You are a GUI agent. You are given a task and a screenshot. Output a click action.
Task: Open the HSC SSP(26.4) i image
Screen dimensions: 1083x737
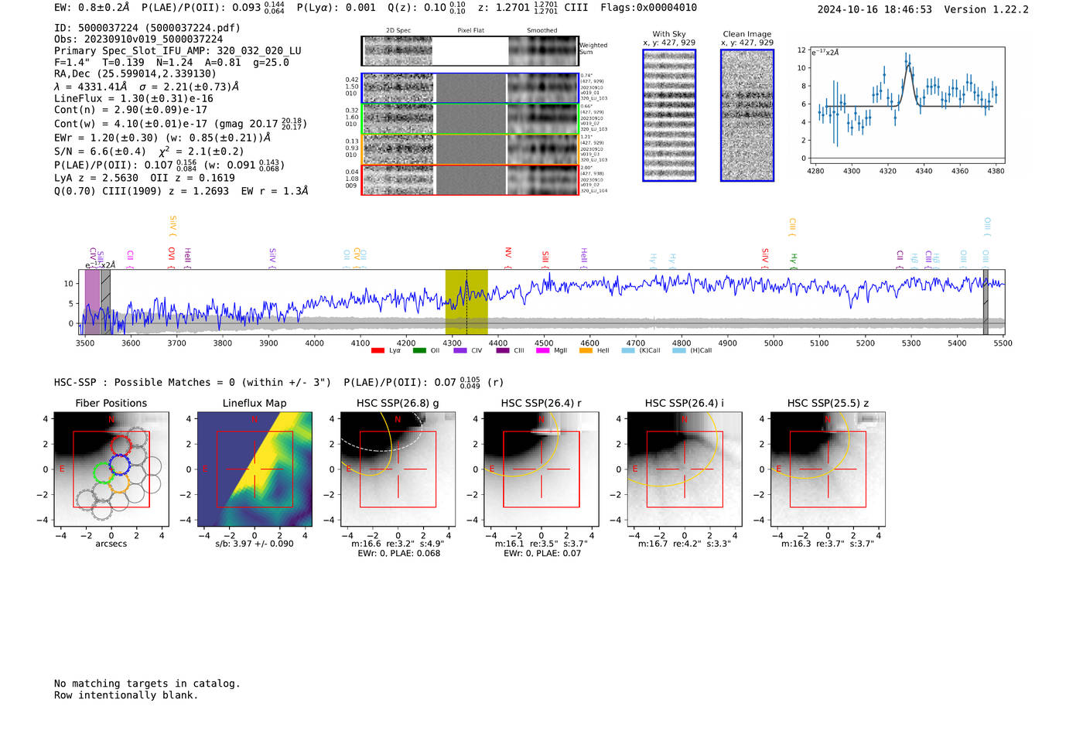[x=685, y=469]
